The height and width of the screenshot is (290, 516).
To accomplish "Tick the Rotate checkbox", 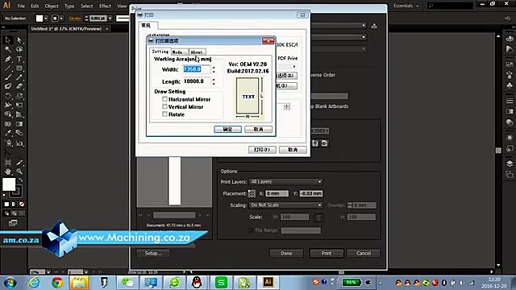I will pos(164,114).
